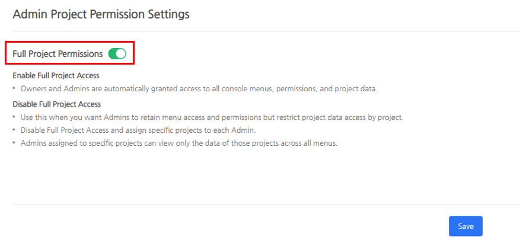Click the bullet before 'Admins assigned to specific'

pyautogui.click(x=15, y=143)
